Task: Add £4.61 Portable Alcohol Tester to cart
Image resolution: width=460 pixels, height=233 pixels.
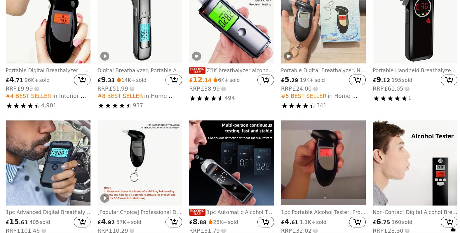Action: (x=357, y=222)
